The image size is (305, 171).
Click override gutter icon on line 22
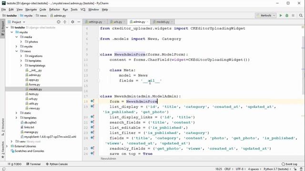point(92,127)
